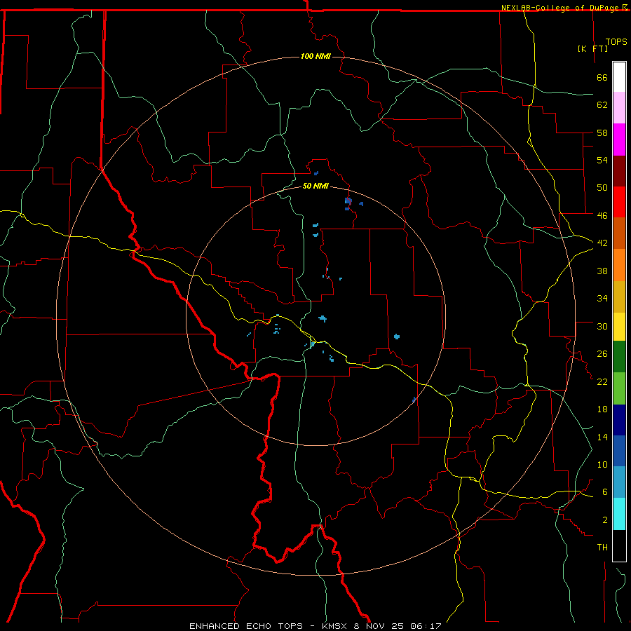Pick the cyan legend swatch
The width and height of the screenshot is (631, 631).
(619, 514)
